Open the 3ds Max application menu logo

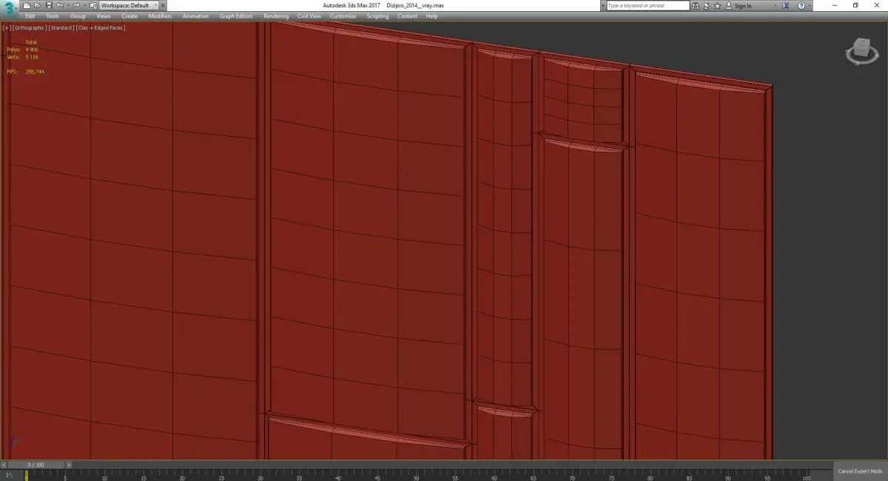click(x=9, y=9)
